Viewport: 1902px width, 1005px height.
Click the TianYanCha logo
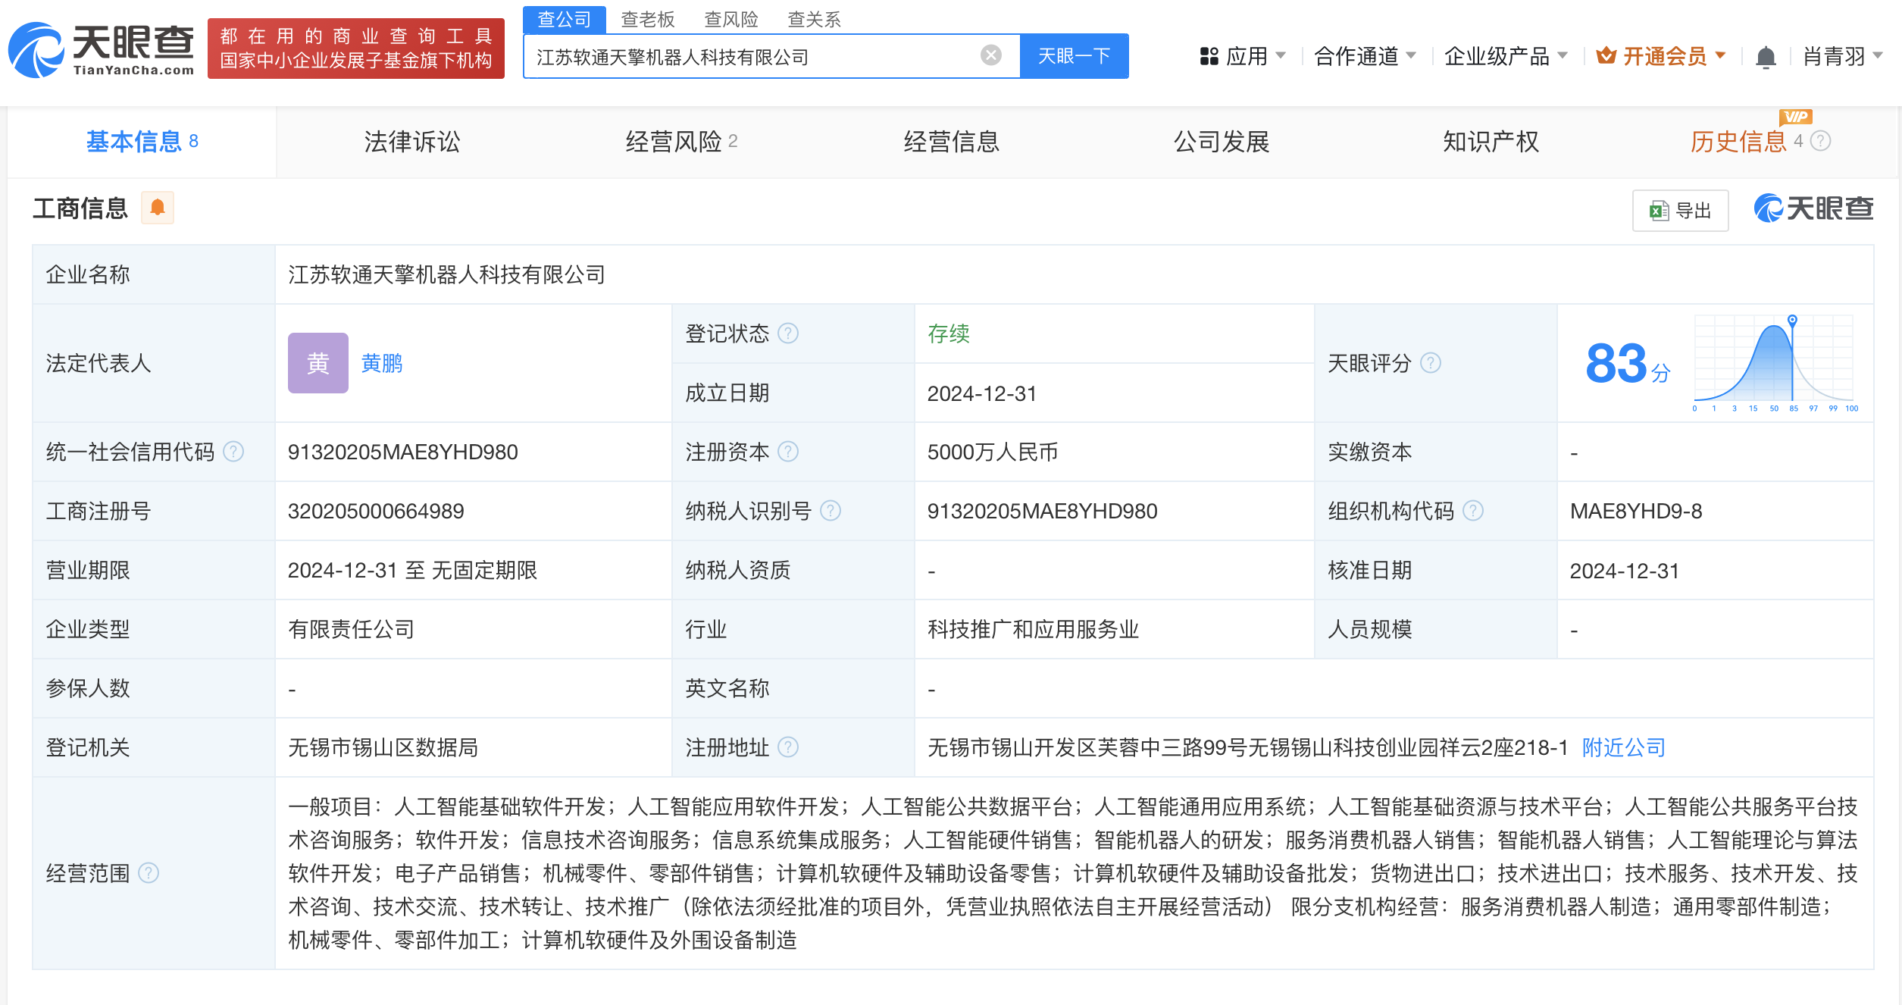[102, 50]
